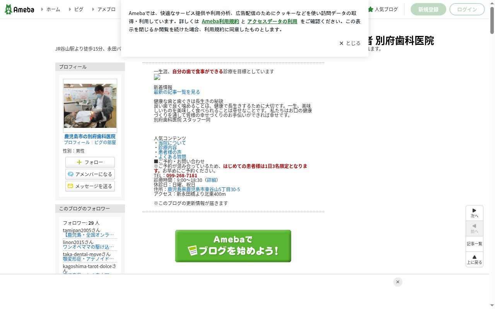Close the cookie notice with とじる
Image resolution: width=495 pixels, height=309 pixels.
pyautogui.click(x=350, y=43)
